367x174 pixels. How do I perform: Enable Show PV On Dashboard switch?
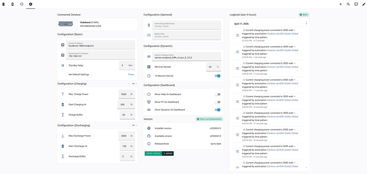click(217, 102)
